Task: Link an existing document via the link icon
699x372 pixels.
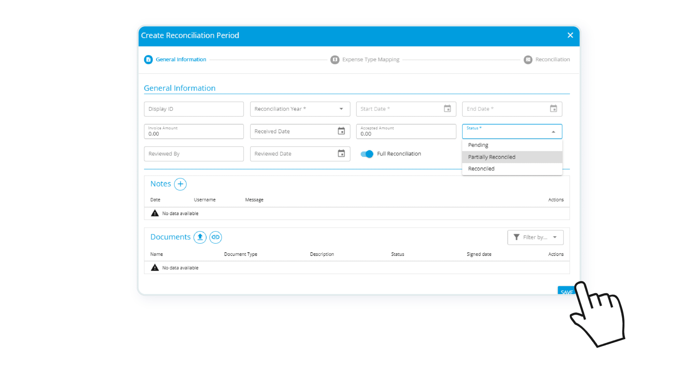Action: pyautogui.click(x=215, y=237)
